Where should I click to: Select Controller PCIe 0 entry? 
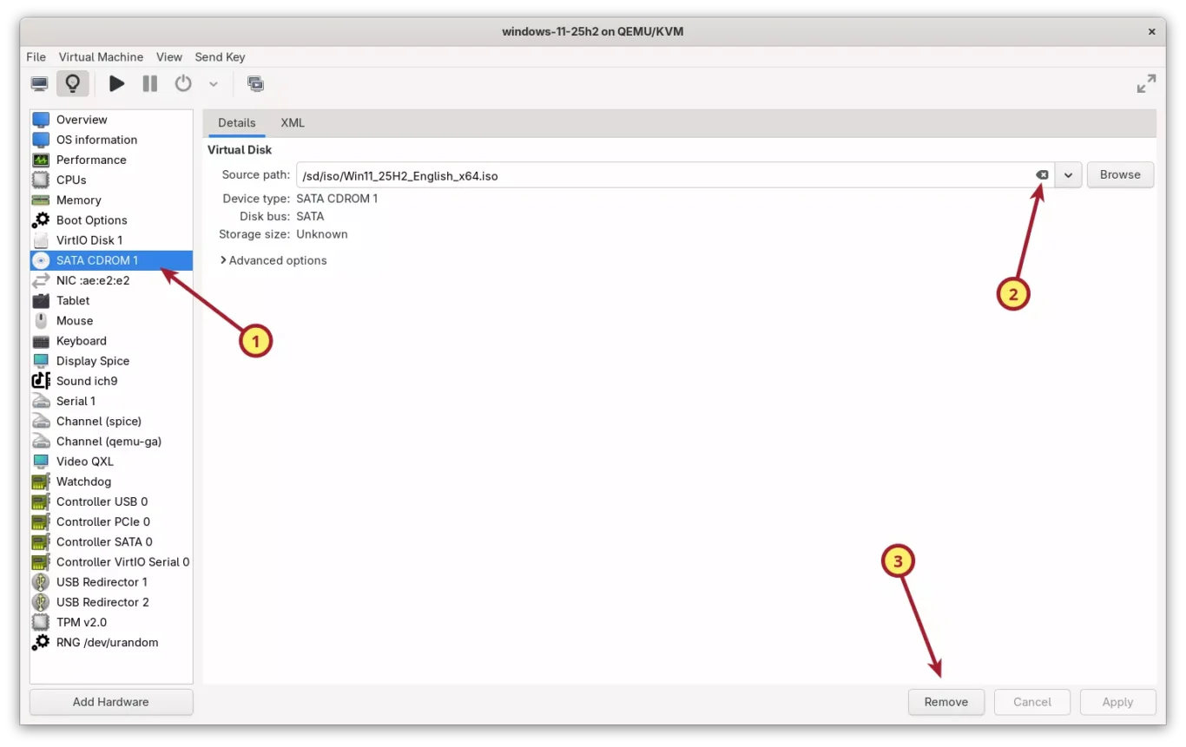click(111, 521)
